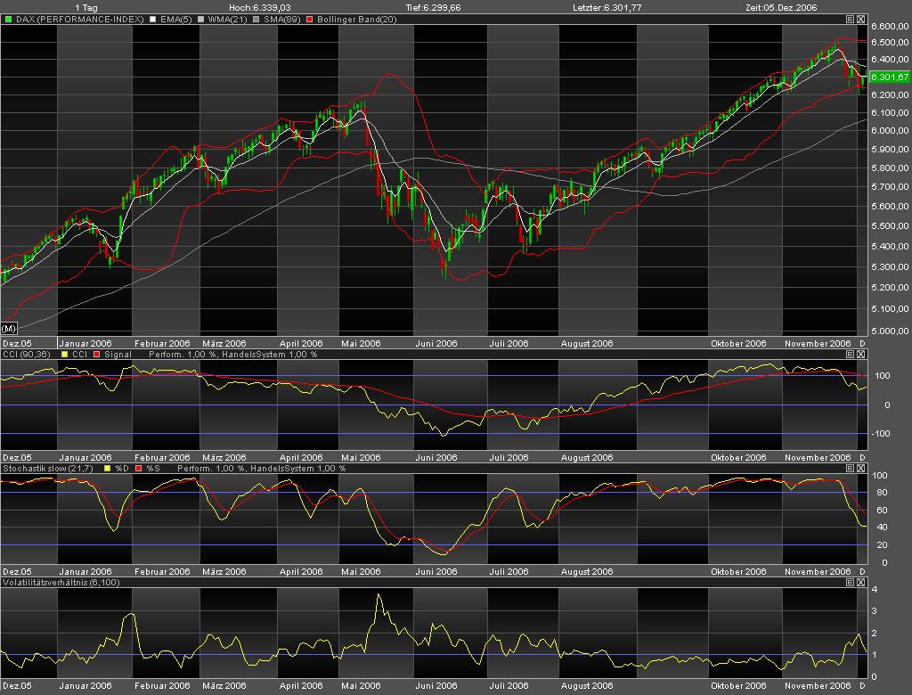
Task: Close the Stochastik slow panel
Action: (x=861, y=468)
